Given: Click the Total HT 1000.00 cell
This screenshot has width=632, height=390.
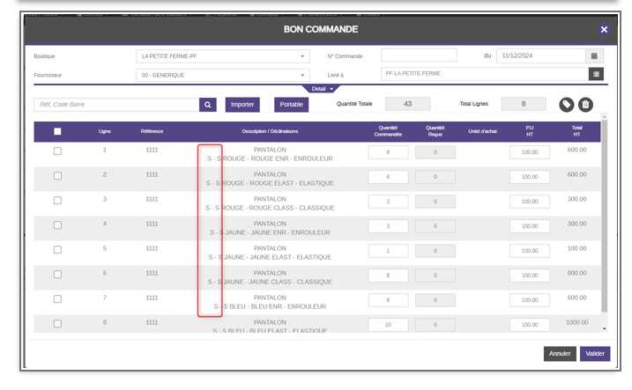Looking at the screenshot, I should coord(576,322).
